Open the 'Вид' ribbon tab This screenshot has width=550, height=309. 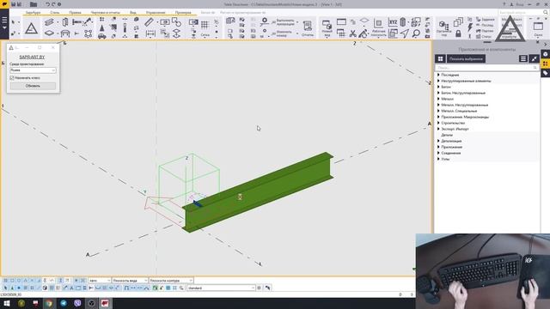click(x=133, y=12)
